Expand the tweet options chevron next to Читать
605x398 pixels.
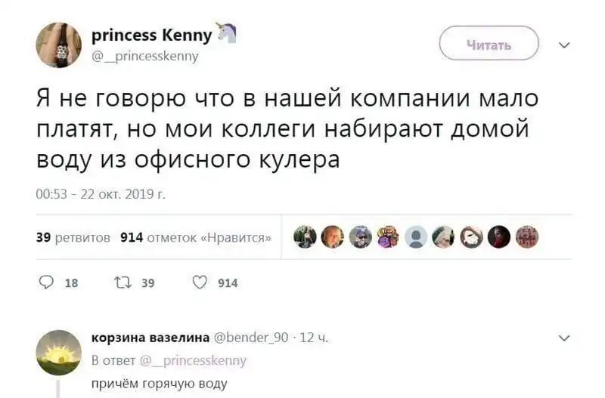click(563, 45)
